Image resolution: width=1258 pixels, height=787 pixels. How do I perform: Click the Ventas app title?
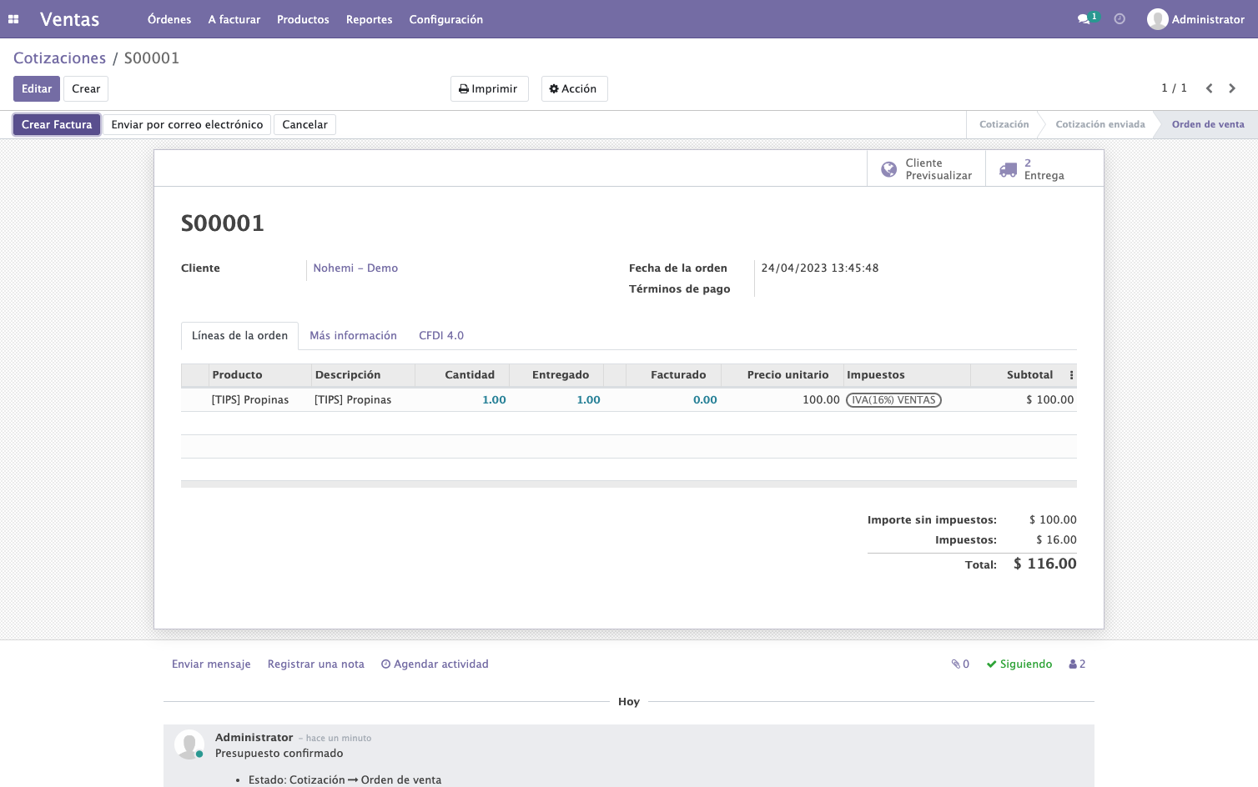[70, 19]
